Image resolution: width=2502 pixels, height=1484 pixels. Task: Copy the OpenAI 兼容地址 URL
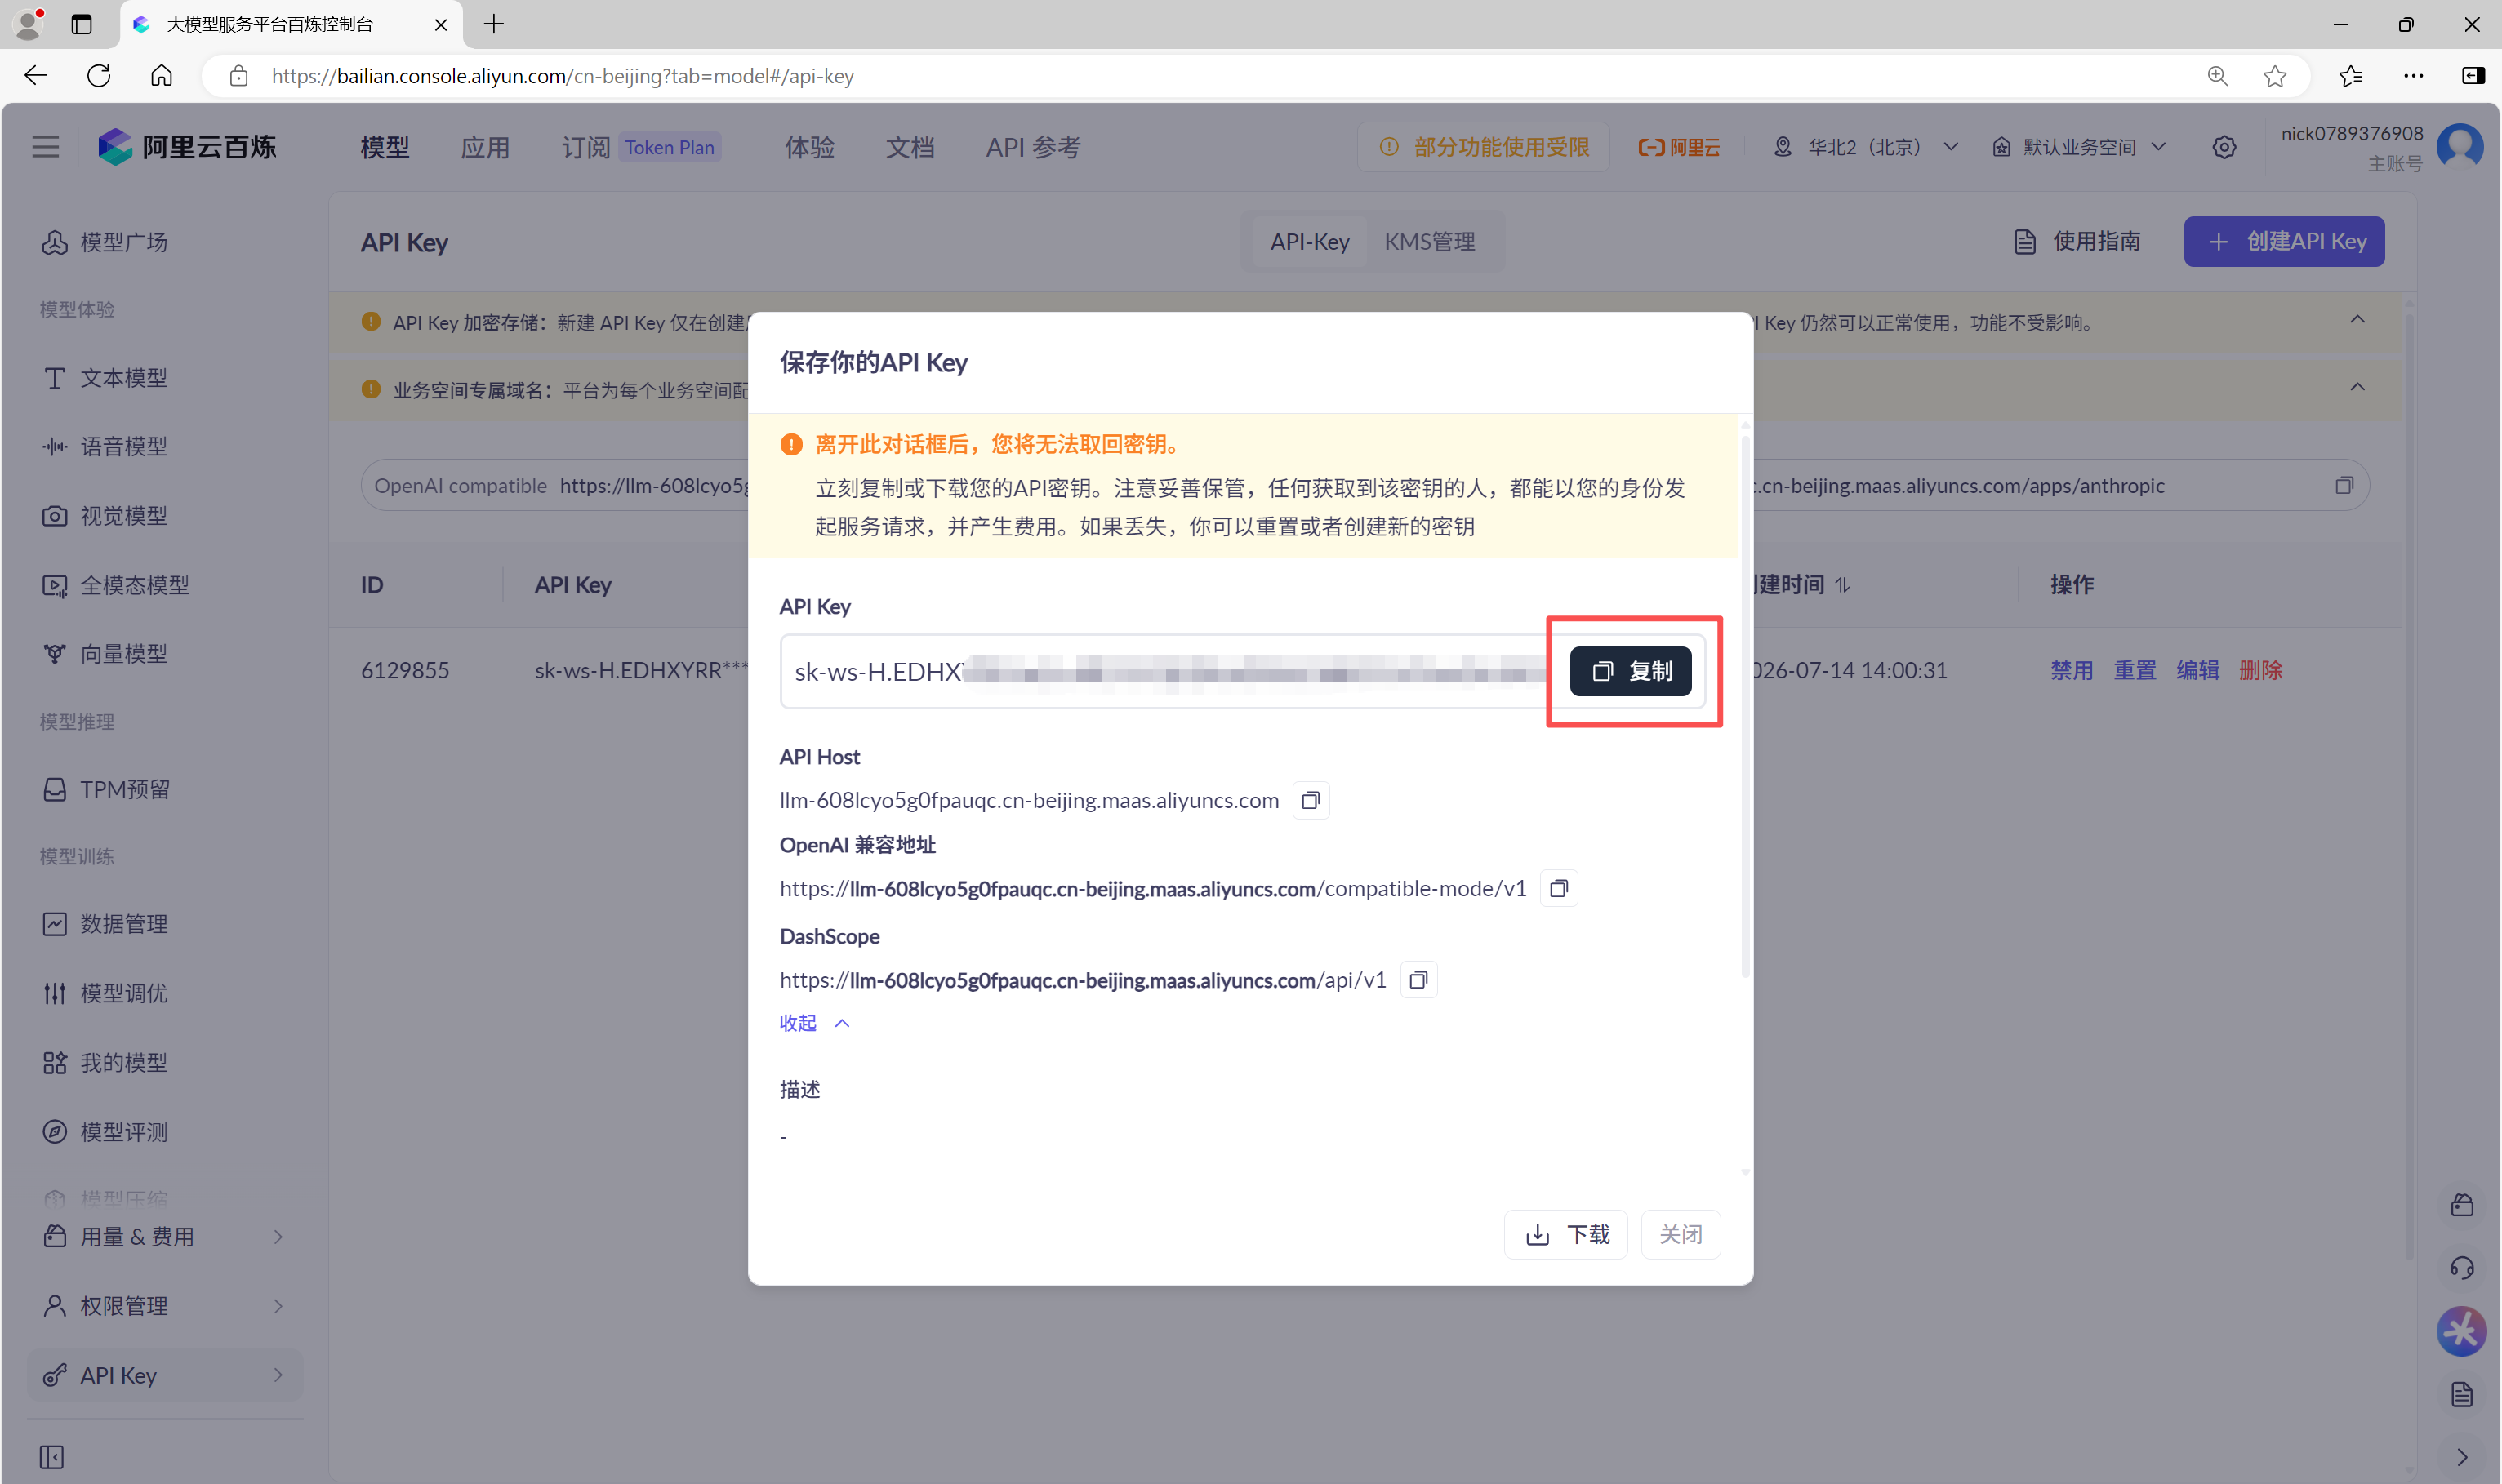pos(1559,888)
